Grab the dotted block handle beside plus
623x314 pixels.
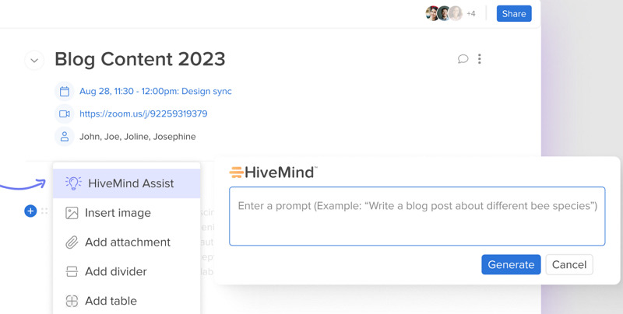pyautogui.click(x=44, y=211)
